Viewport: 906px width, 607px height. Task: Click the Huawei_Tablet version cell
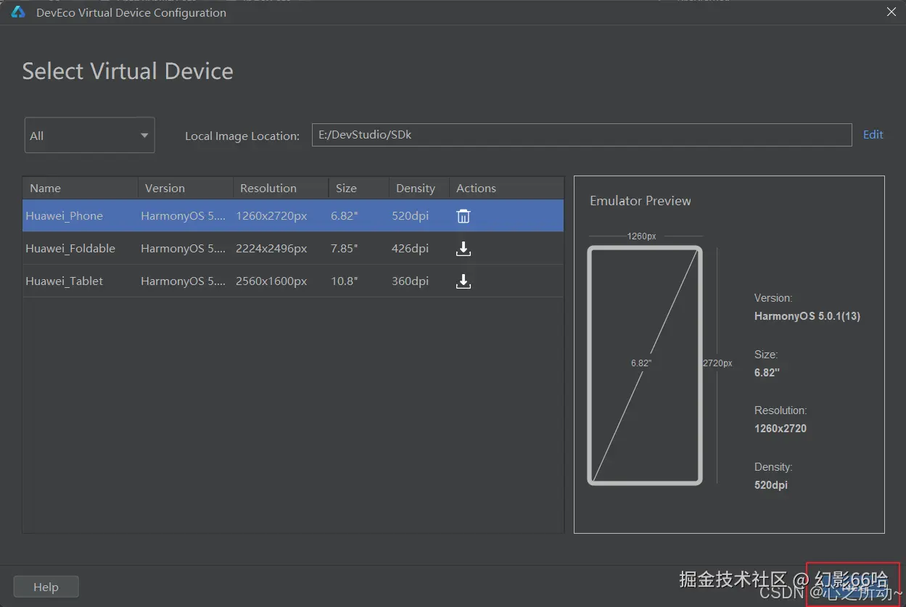coord(184,281)
